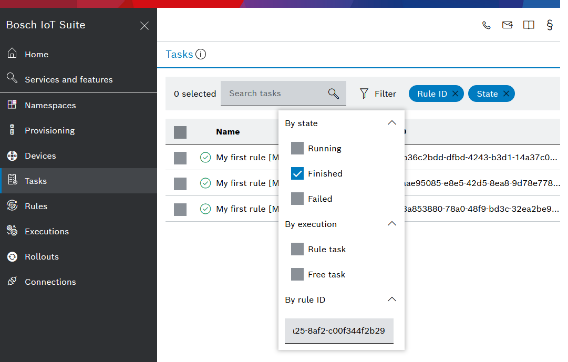Collapse the By rule ID filter section
Screen dimensions: 568x362
click(391, 299)
